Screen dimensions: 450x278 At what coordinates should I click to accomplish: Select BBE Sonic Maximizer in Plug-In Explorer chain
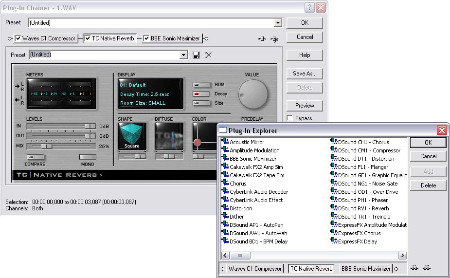(x=366, y=269)
